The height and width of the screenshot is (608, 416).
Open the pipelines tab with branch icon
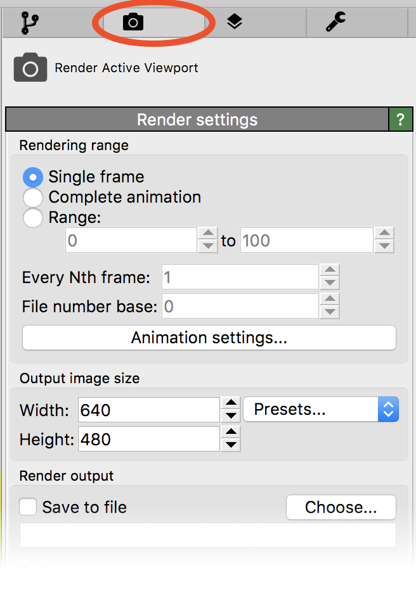click(29, 23)
